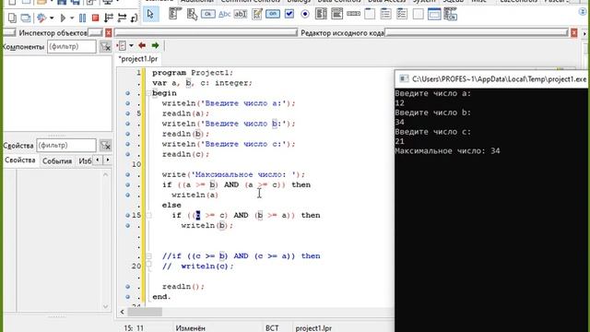Pick the TPanel component icon
This screenshot has width=590, height=332.
click(x=418, y=15)
